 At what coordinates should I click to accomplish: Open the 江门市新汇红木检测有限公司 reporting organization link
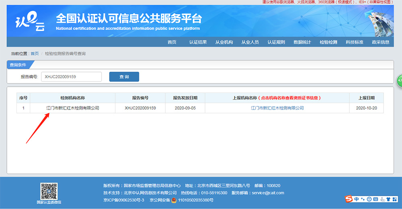[x=277, y=108]
